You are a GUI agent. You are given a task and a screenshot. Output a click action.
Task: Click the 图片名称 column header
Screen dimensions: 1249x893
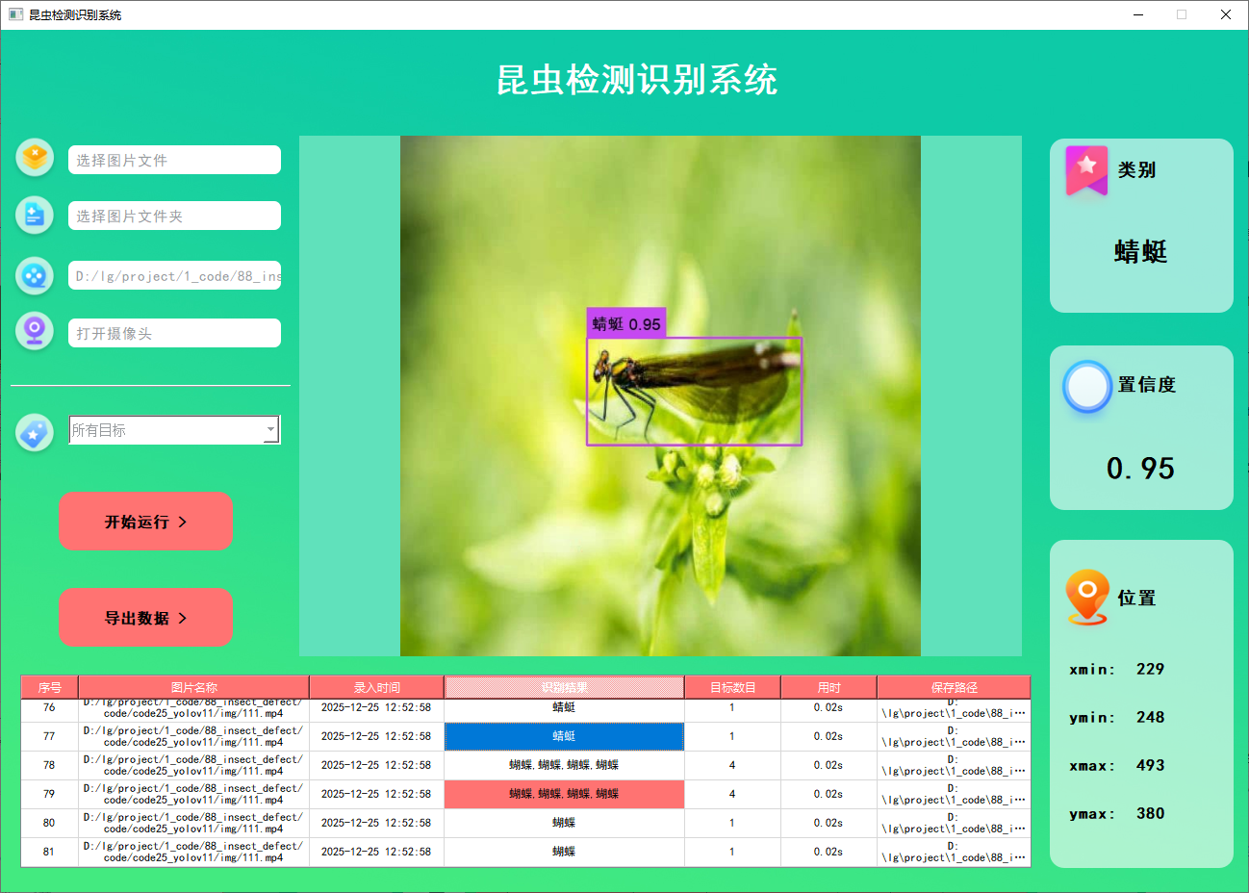pos(193,687)
